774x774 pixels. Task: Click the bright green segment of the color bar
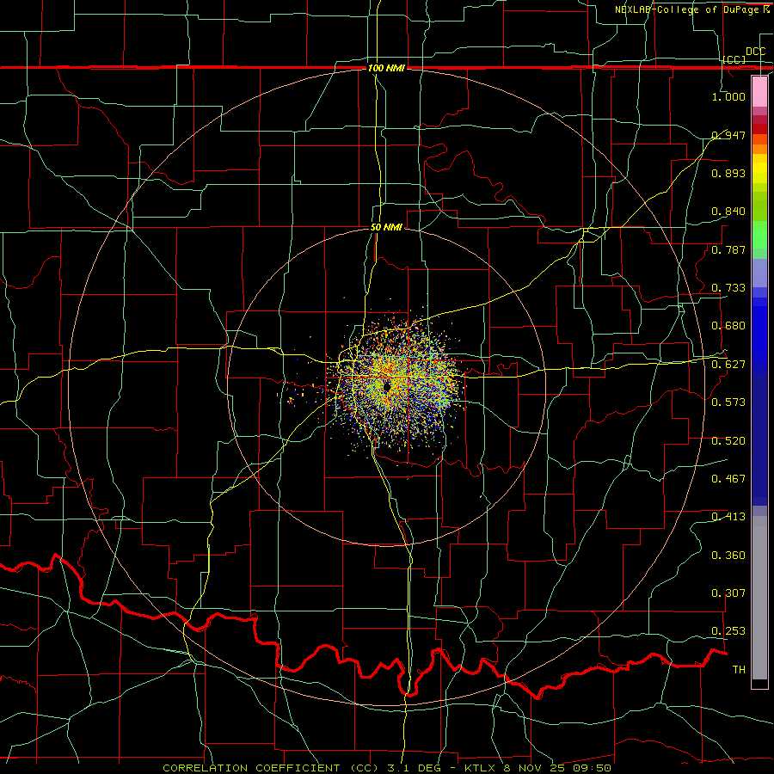point(759,235)
